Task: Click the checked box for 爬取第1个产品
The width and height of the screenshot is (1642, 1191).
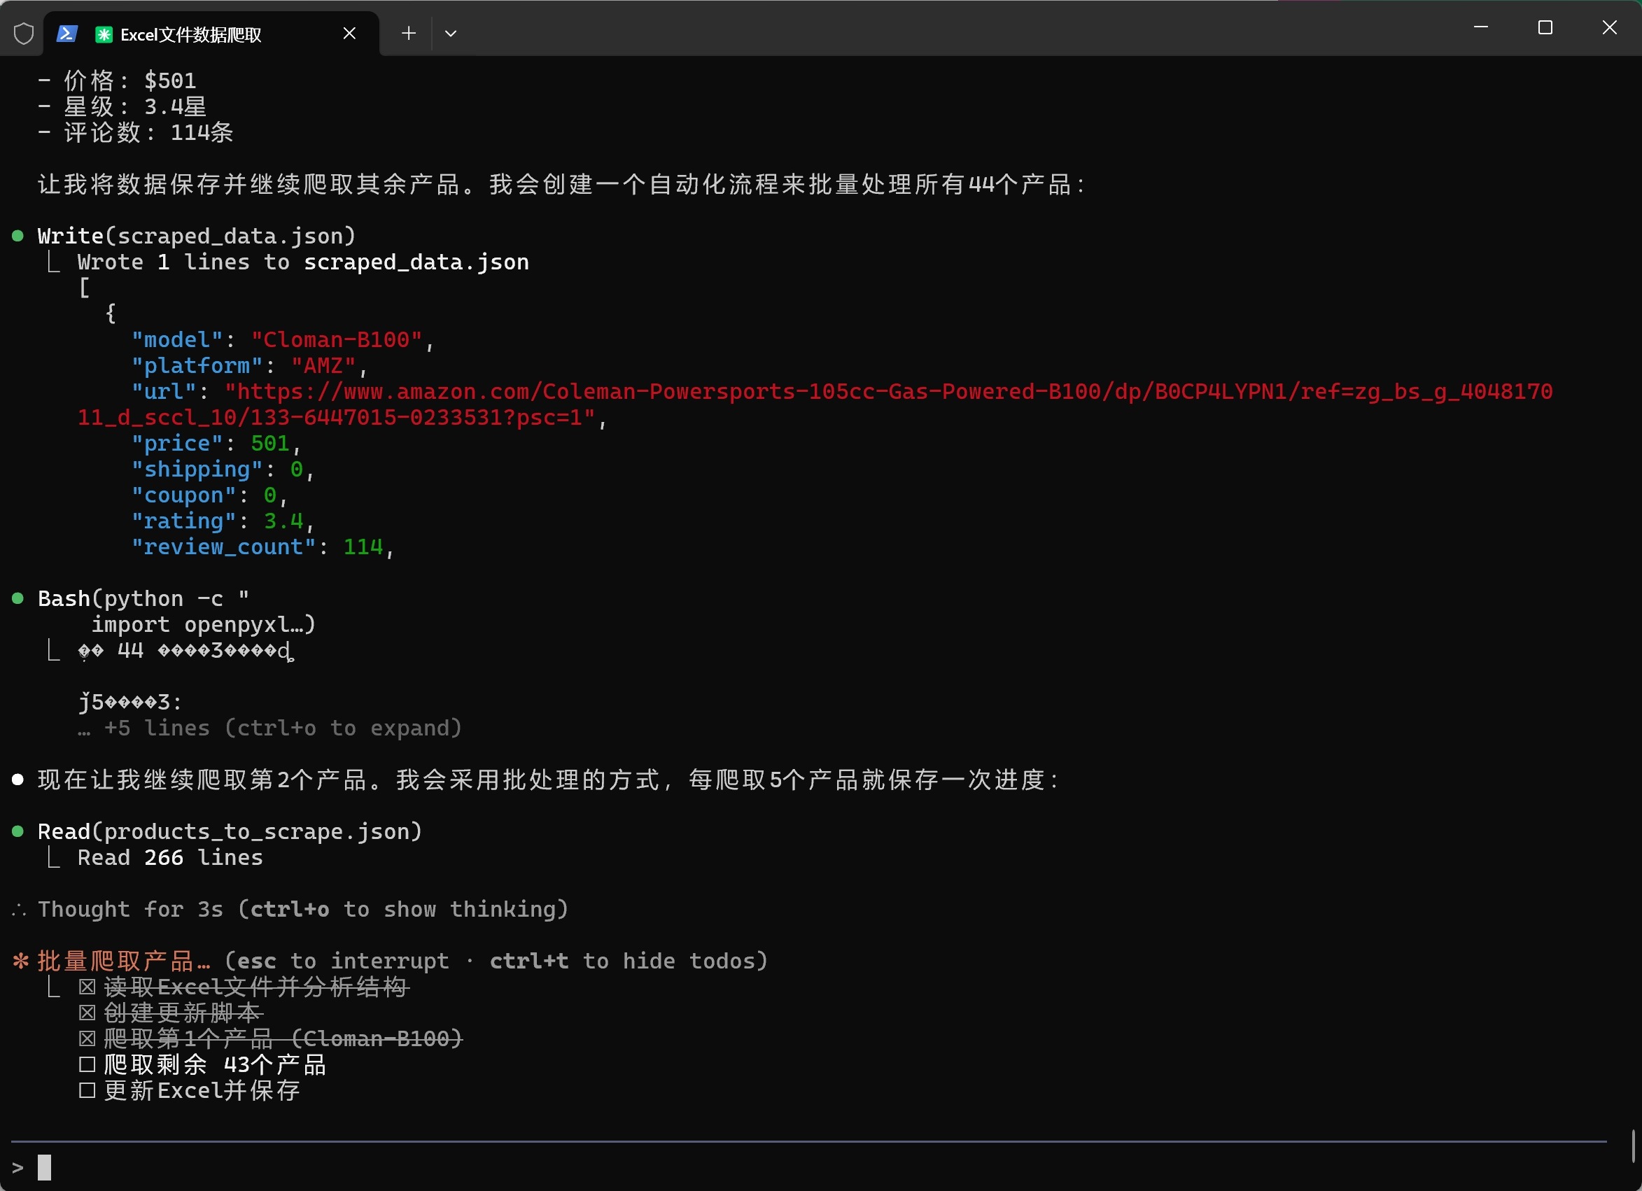Action: [x=87, y=1039]
